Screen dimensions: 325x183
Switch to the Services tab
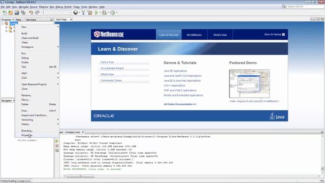(x=31, y=20)
